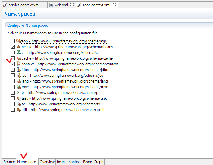Click the beans namespace icon
The height and width of the screenshot is (165, 213).
click(x=18, y=47)
